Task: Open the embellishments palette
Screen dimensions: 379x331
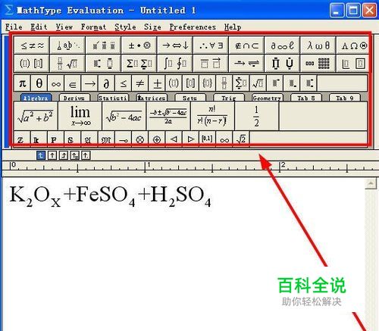Action: pyautogui.click(x=103, y=45)
